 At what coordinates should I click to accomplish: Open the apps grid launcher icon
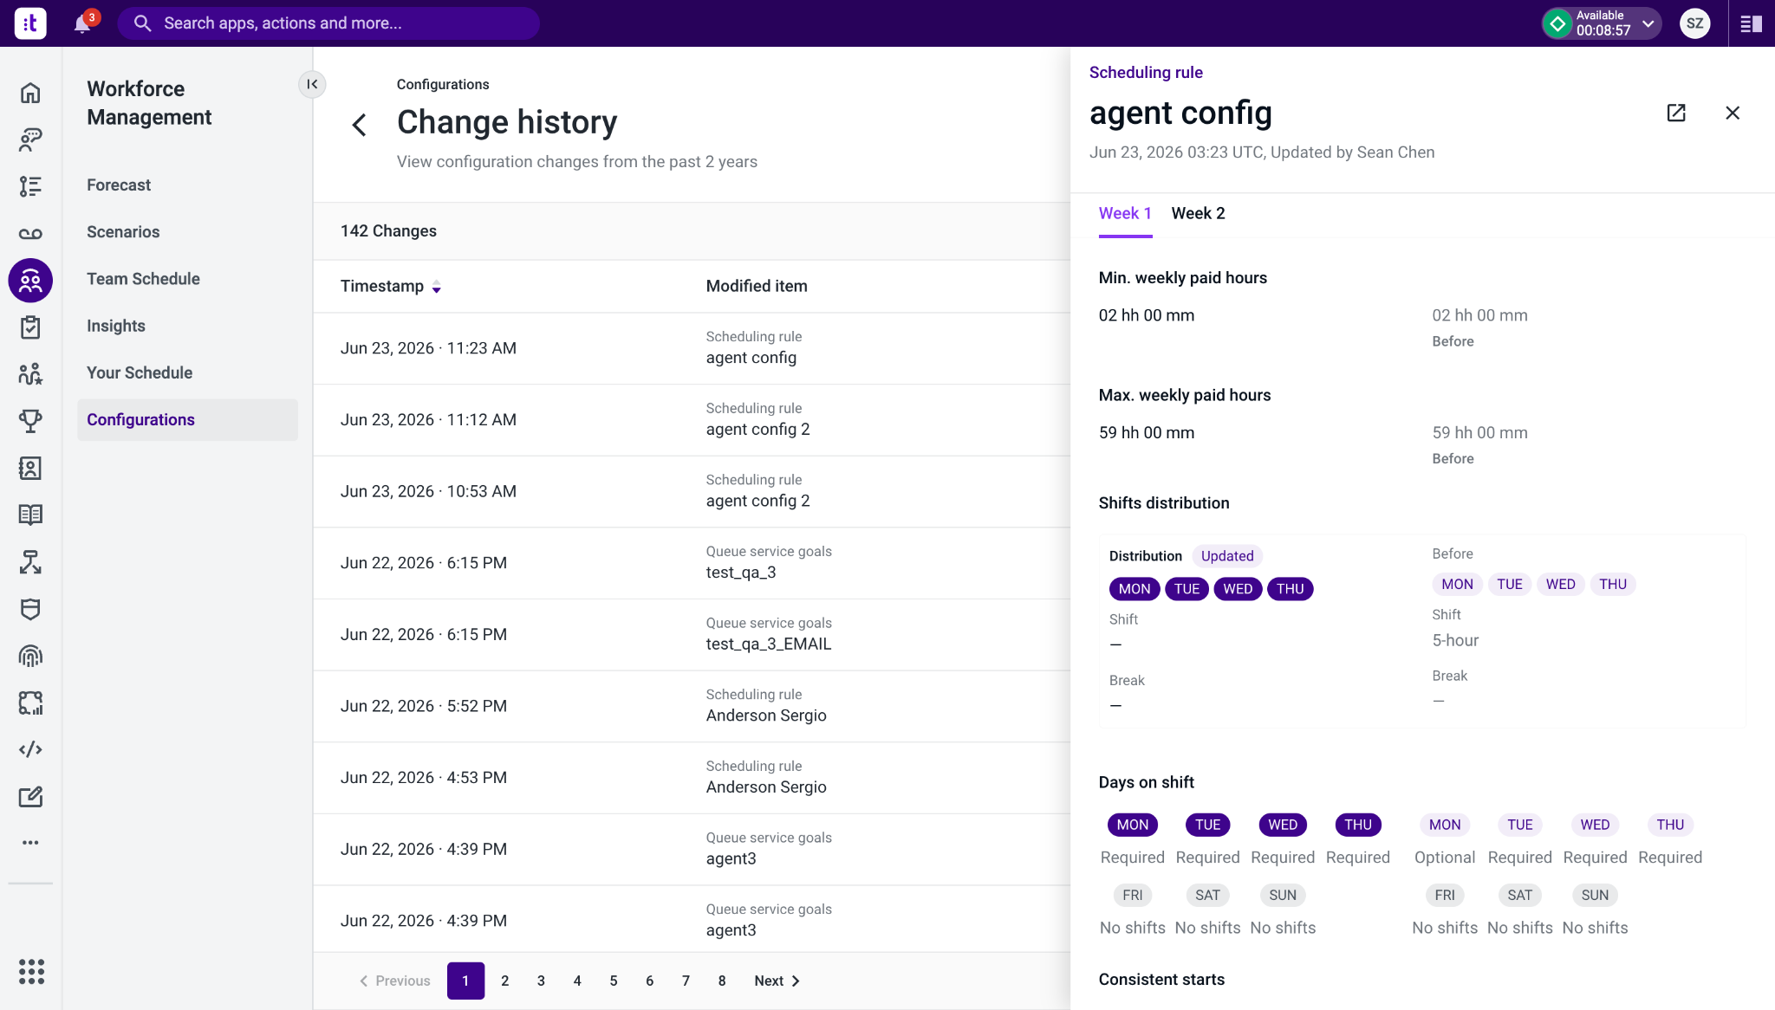tap(31, 971)
